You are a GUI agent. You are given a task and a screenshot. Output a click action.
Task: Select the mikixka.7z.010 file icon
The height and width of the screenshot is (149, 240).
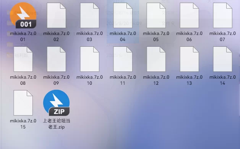[x=89, y=59]
